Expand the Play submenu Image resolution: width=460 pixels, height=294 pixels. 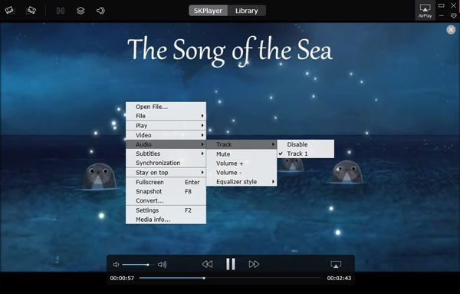[x=166, y=126]
